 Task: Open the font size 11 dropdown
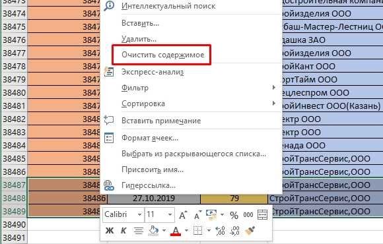point(170,215)
